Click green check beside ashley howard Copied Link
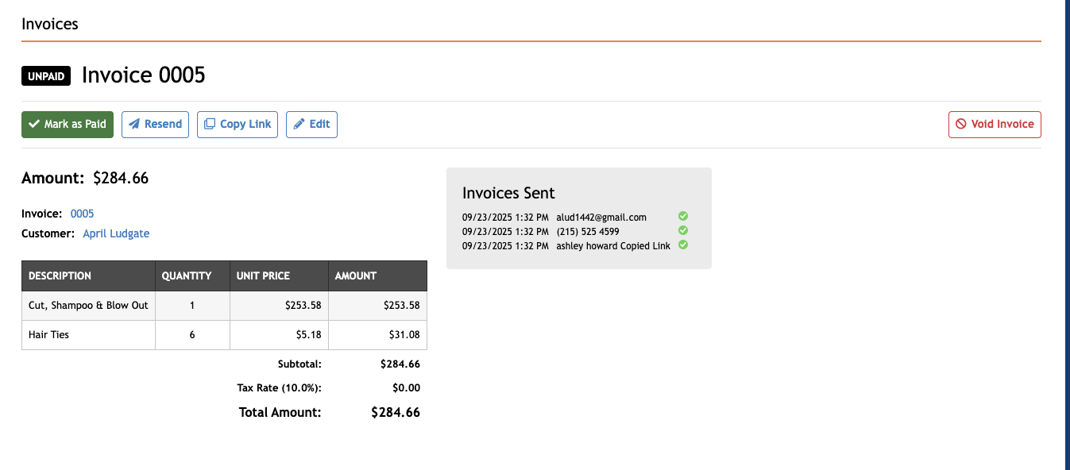The image size is (1070, 470). (683, 245)
